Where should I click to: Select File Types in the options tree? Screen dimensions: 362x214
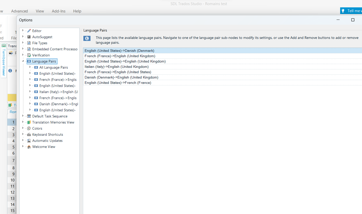point(40,43)
